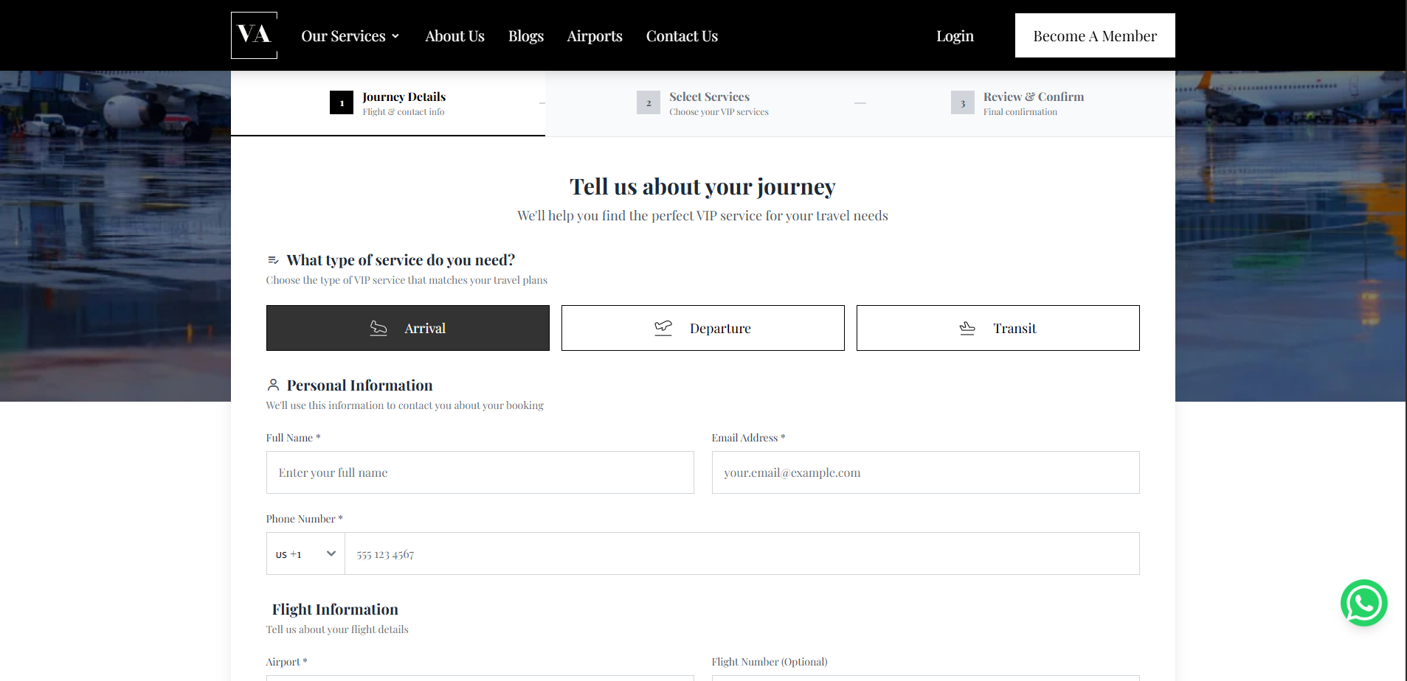Click the step 1 number badge
The image size is (1407, 681).
coord(341,102)
